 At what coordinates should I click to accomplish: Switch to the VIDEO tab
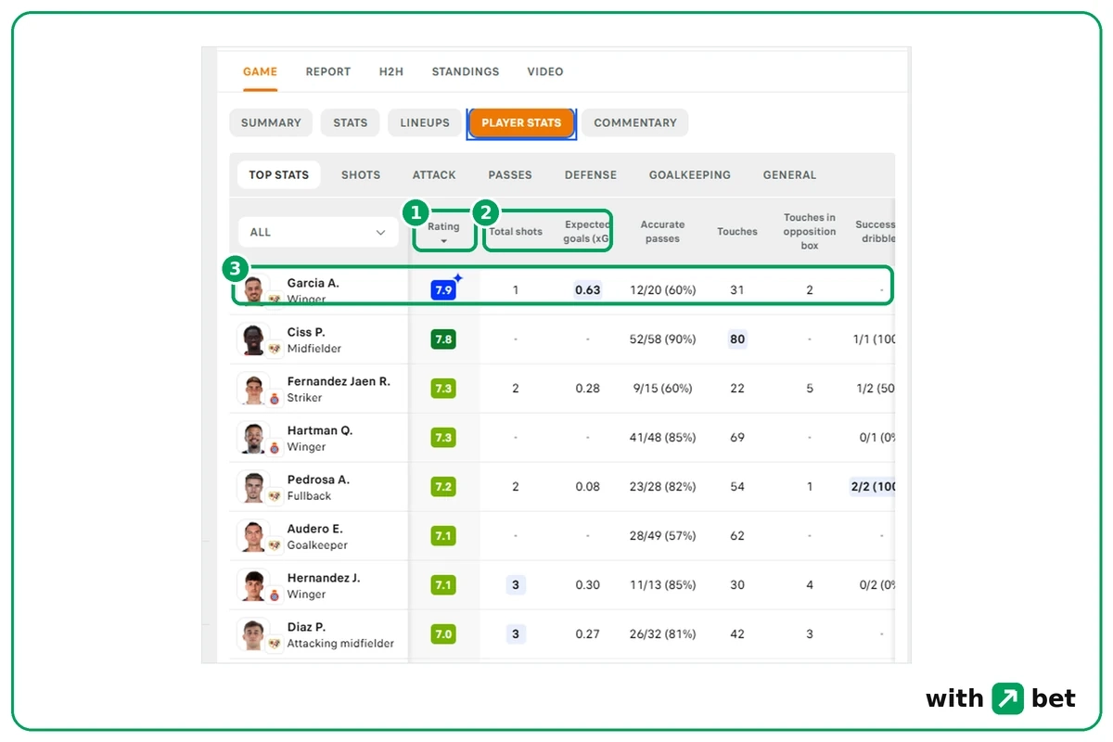(545, 71)
